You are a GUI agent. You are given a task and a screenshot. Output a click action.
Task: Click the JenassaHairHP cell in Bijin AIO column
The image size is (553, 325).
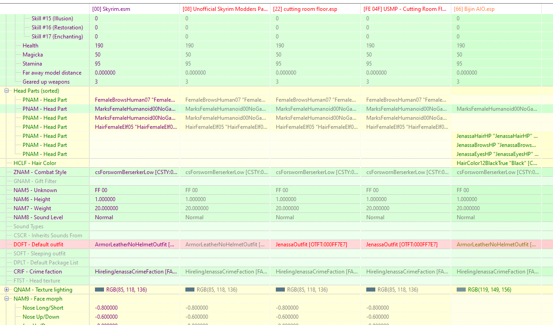point(496,136)
